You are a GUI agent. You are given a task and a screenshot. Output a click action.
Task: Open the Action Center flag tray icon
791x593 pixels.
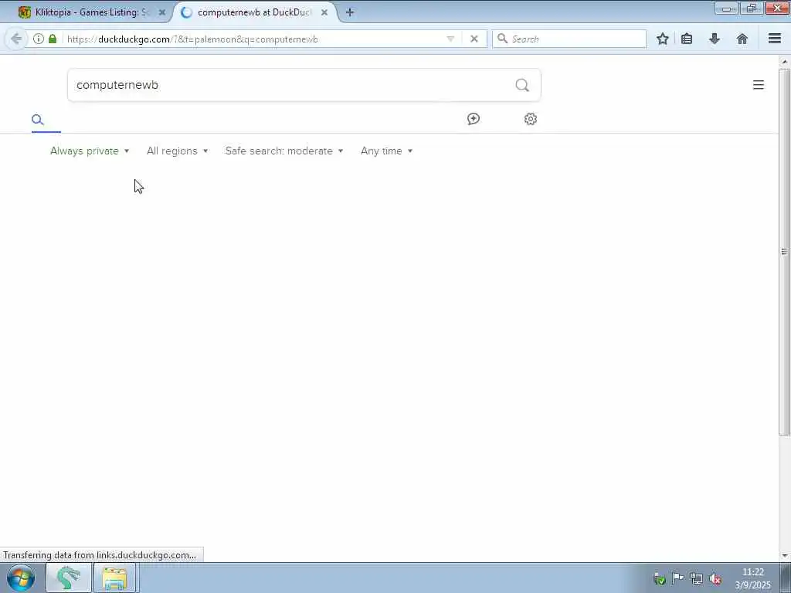pos(678,579)
